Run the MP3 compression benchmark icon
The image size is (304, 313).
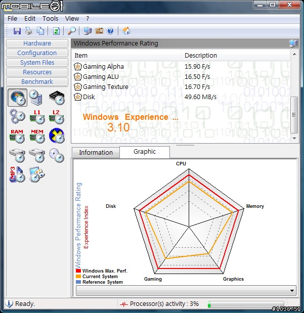17,174
